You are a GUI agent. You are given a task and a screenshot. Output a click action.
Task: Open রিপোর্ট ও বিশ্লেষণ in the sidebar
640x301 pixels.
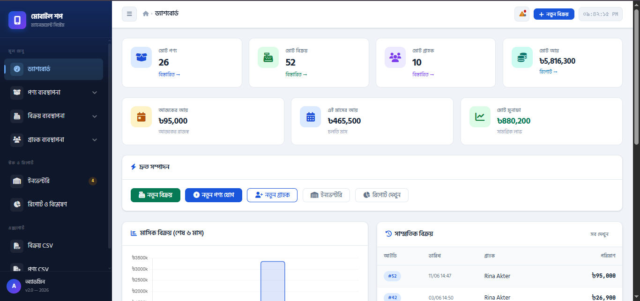pyautogui.click(x=53, y=204)
